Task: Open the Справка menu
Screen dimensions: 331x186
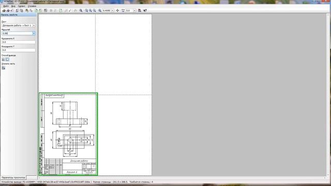Action: tap(32, 6)
